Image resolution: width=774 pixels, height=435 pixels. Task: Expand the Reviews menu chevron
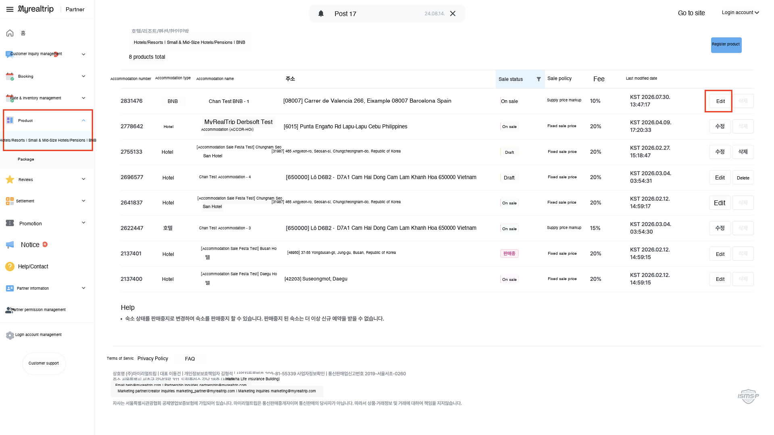click(83, 179)
